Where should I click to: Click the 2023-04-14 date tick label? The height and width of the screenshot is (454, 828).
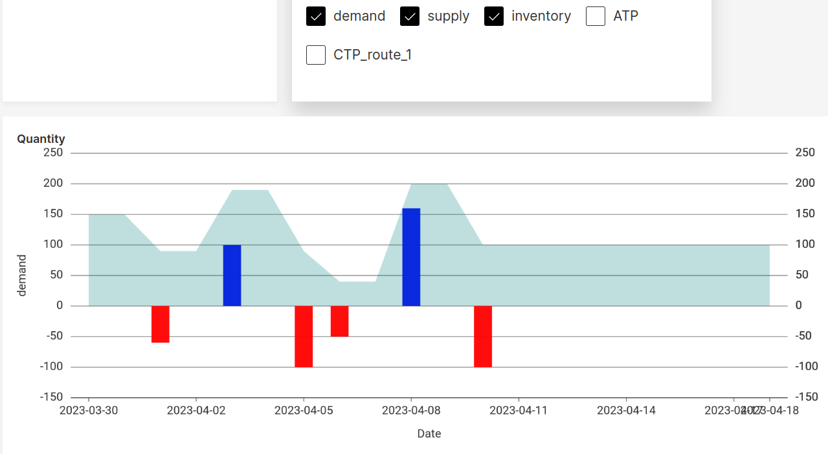tap(625, 410)
